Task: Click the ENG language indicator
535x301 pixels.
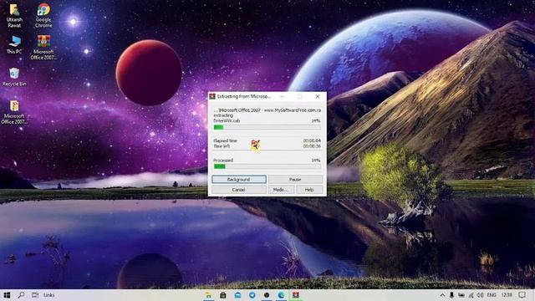Action: pyautogui.click(x=492, y=295)
